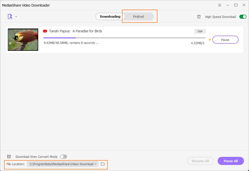Select the Tanah Papua video title
The width and height of the screenshot is (249, 171).
click(75, 31)
